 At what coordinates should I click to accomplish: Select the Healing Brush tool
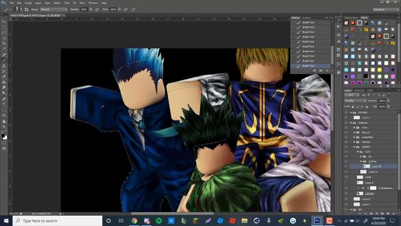[x=4, y=55]
